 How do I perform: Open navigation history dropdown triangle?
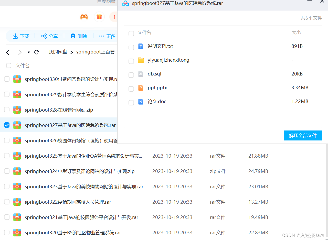[x=29, y=52]
